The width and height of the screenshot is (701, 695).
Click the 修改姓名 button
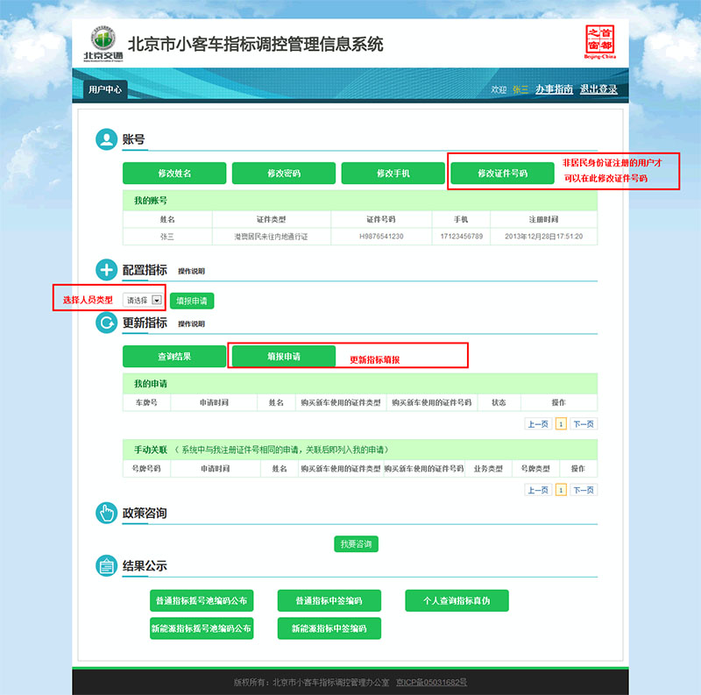point(173,173)
